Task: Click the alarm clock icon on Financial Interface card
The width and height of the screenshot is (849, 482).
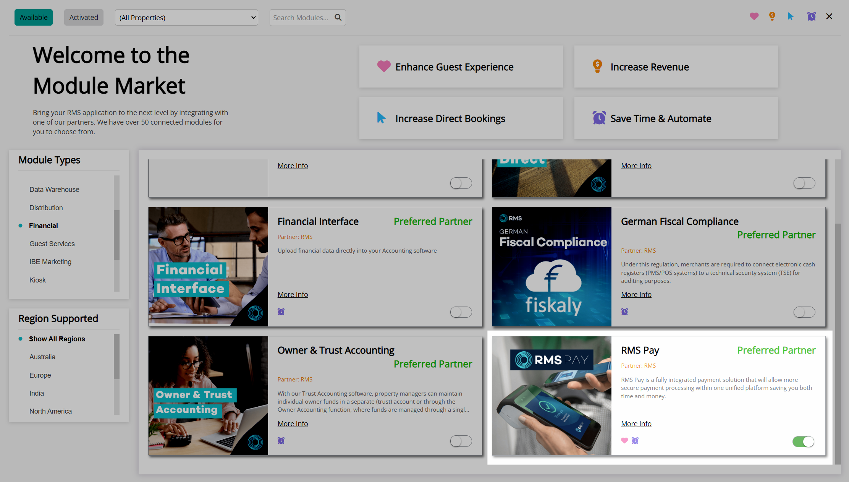Action: click(281, 312)
